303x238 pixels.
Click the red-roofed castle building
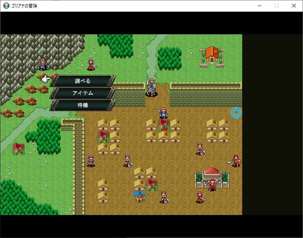pos(212,178)
